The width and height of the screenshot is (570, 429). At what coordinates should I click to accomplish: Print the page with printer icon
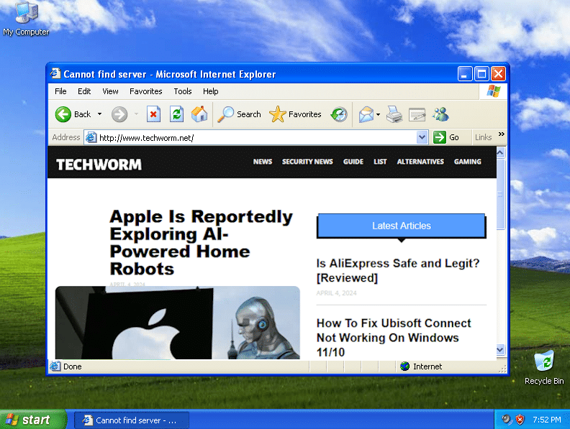[x=394, y=114]
